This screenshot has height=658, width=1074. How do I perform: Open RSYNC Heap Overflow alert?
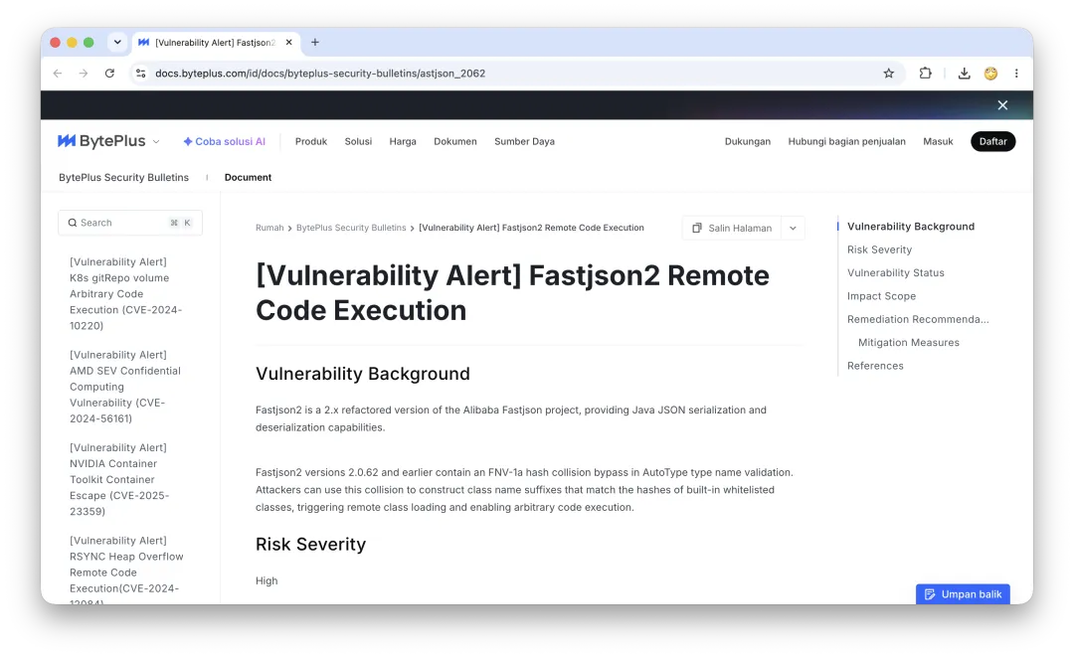coord(126,569)
